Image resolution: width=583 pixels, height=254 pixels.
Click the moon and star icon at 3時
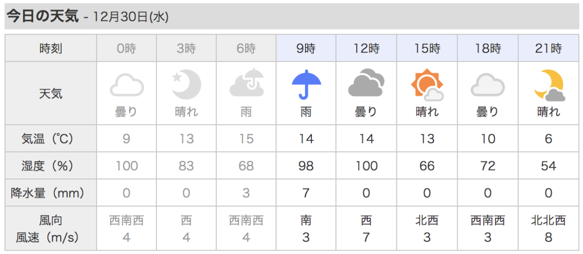click(x=186, y=85)
